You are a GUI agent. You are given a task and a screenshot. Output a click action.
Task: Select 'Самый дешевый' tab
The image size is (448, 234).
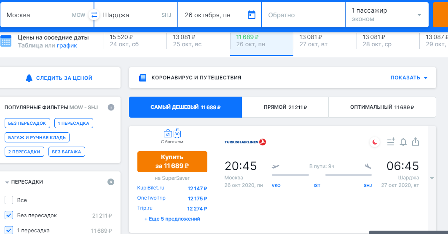coord(185,107)
